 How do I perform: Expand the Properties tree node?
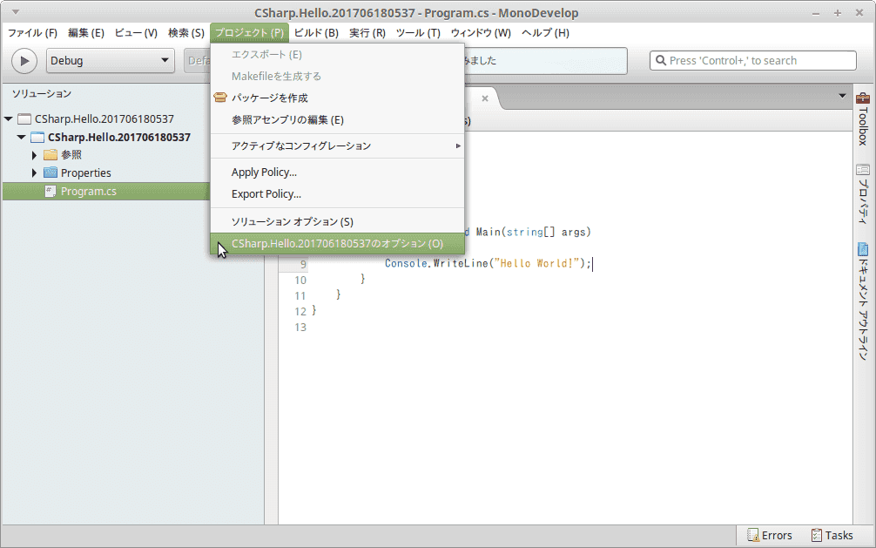coord(34,173)
